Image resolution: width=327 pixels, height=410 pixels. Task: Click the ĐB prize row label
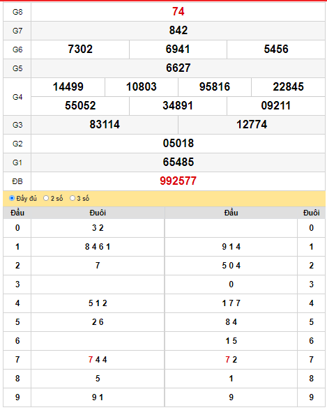point(17,181)
